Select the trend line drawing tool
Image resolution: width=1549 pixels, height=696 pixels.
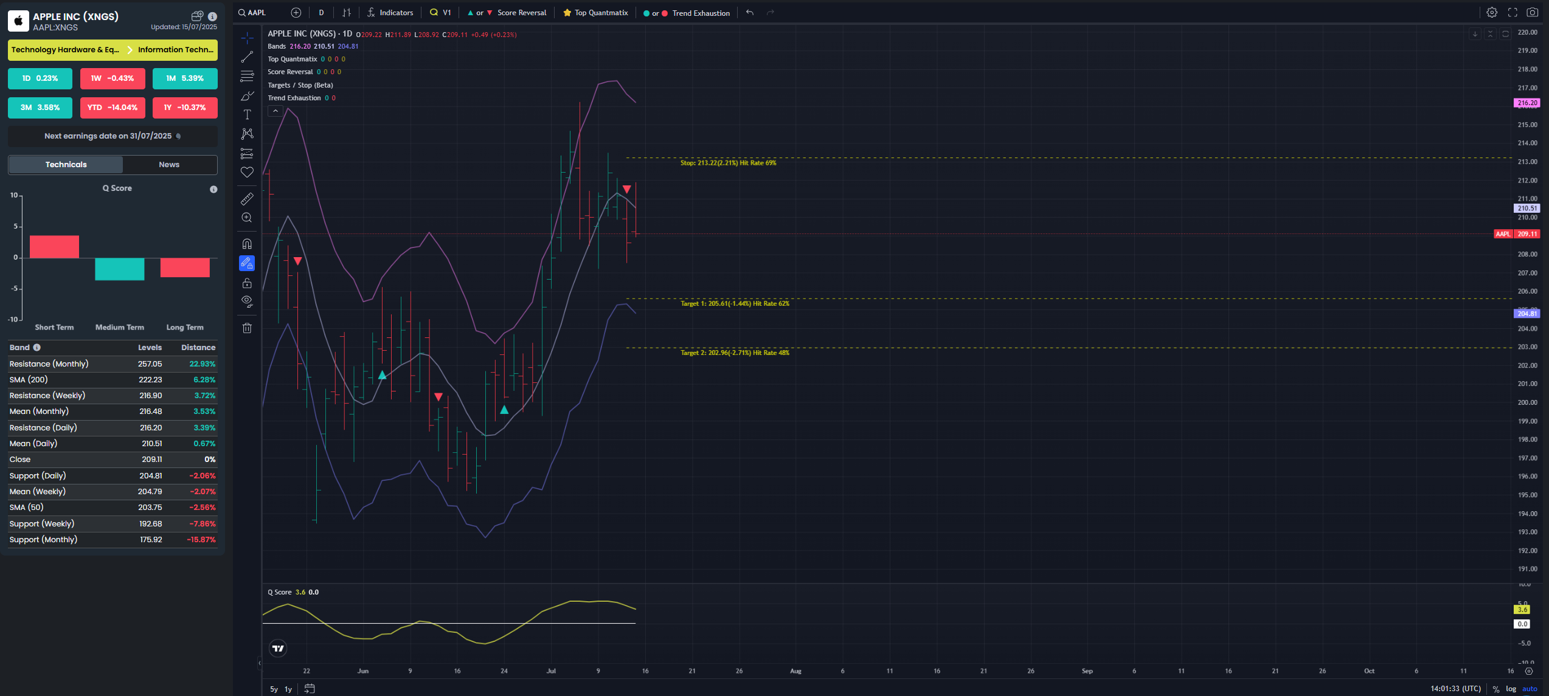click(x=247, y=57)
